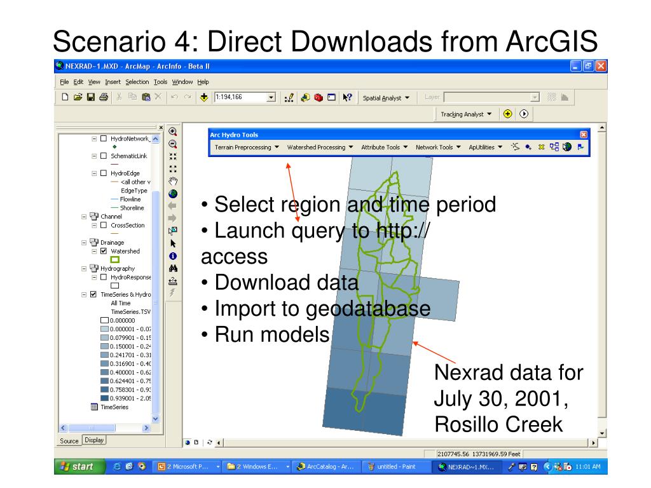Open the Tools menu

click(x=160, y=82)
